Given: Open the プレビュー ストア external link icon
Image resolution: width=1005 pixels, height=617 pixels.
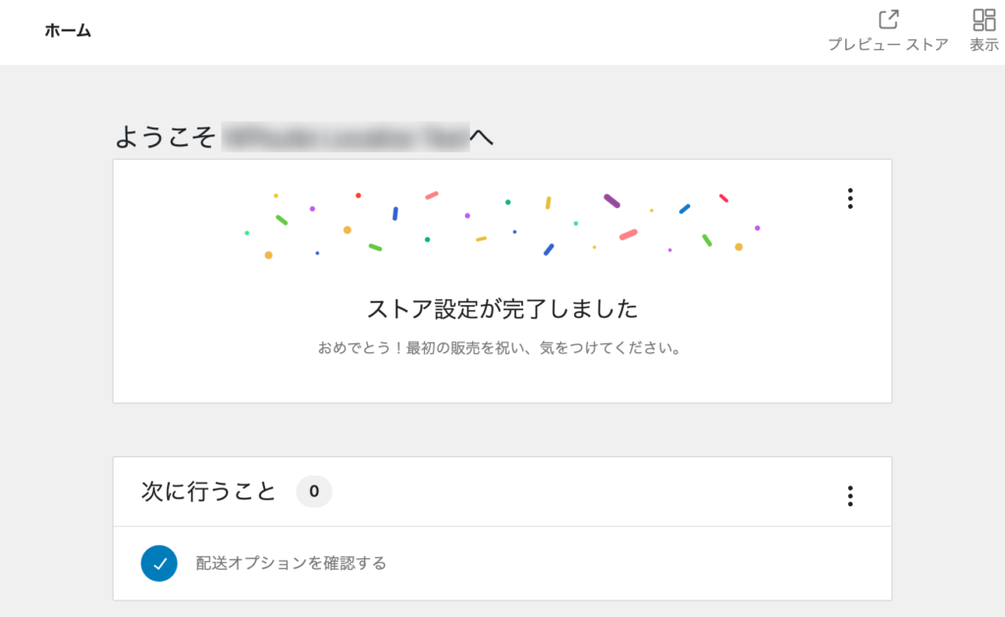Looking at the screenshot, I should [x=888, y=20].
